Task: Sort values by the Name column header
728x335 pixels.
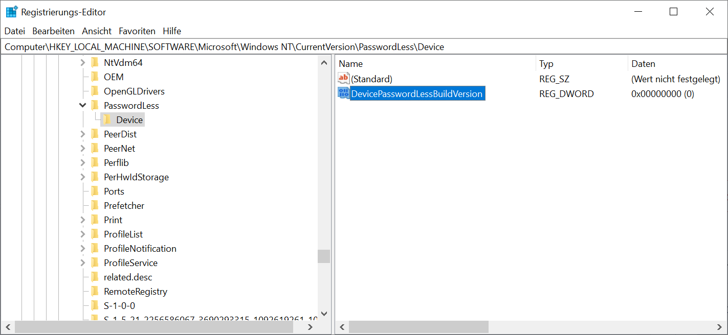Action: point(436,64)
